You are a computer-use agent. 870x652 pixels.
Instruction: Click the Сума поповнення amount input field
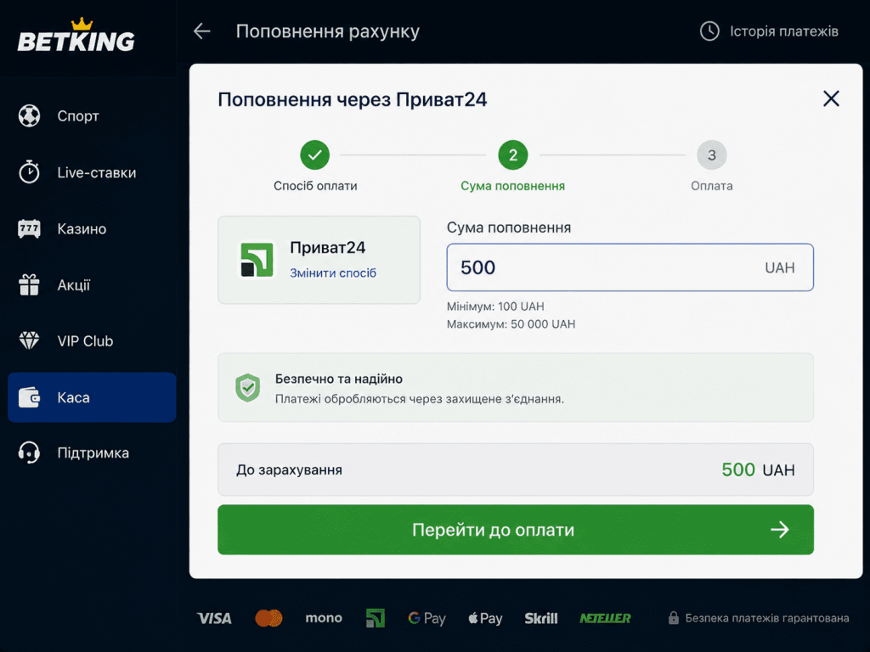point(630,267)
